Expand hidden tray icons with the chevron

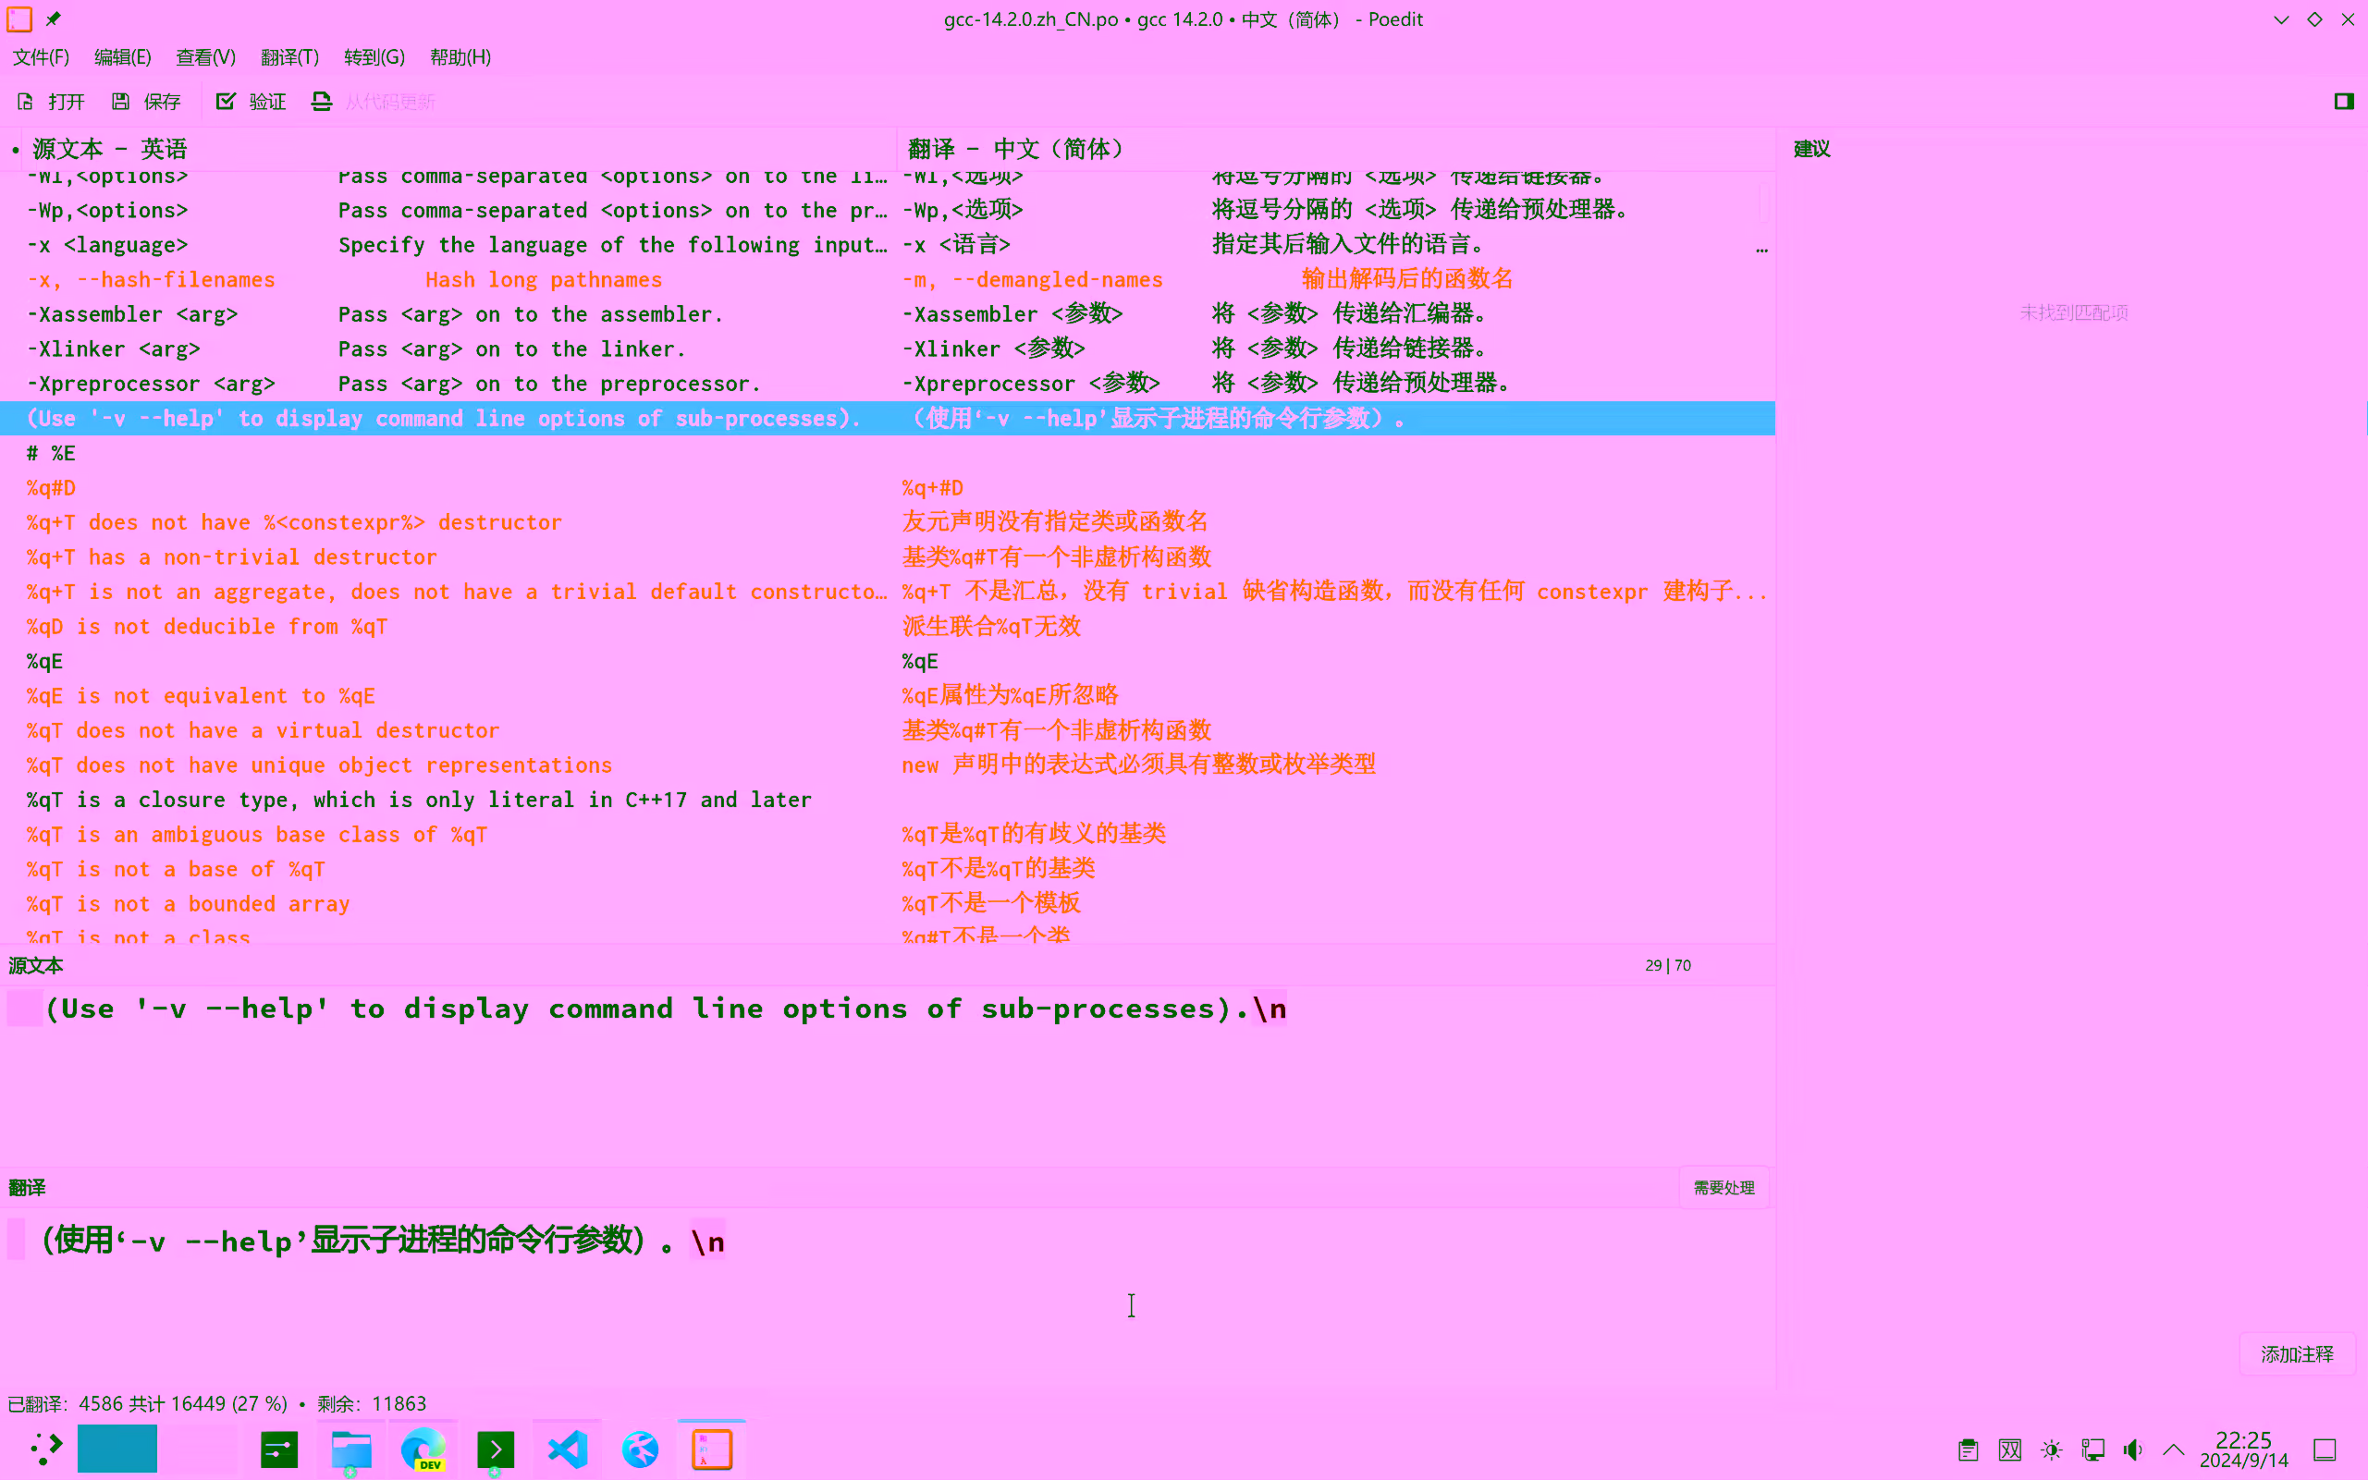2171,1449
